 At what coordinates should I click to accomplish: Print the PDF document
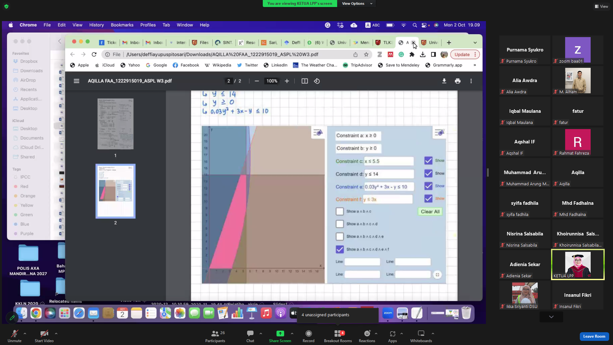pyautogui.click(x=458, y=81)
